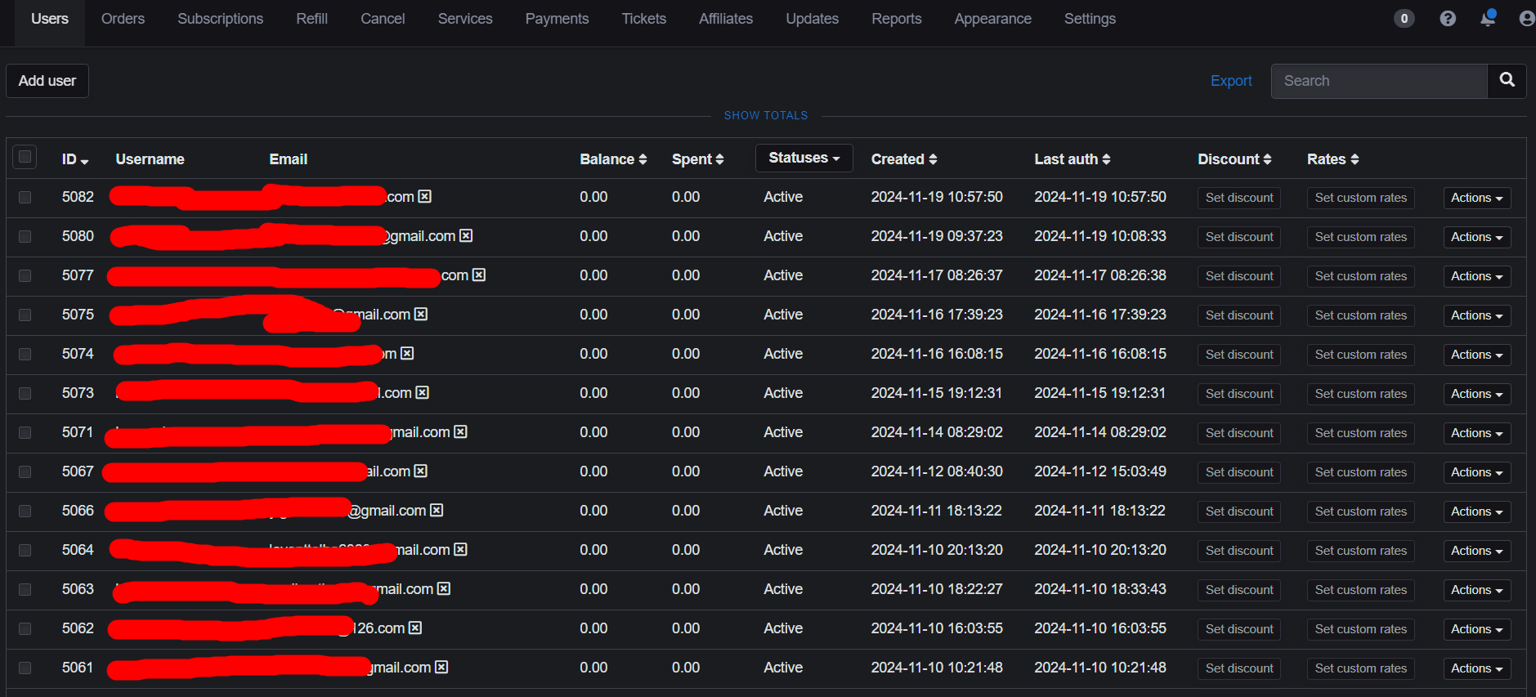
Task: Sort table by ID column
Action: click(75, 159)
